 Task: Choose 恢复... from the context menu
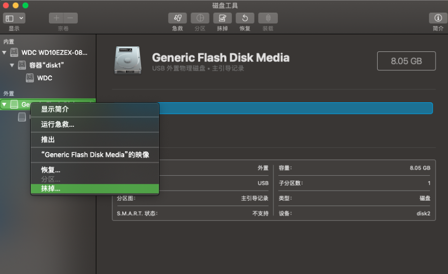click(x=95, y=170)
